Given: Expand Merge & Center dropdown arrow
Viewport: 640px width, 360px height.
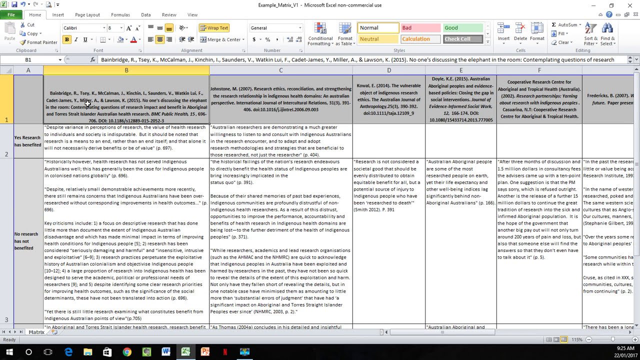Looking at the screenshot, I should (x=243, y=39).
